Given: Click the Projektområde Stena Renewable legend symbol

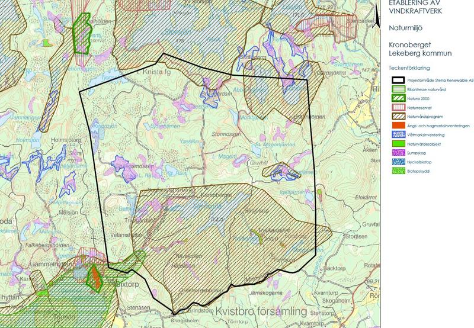Looking at the screenshot, I should tap(398, 79).
